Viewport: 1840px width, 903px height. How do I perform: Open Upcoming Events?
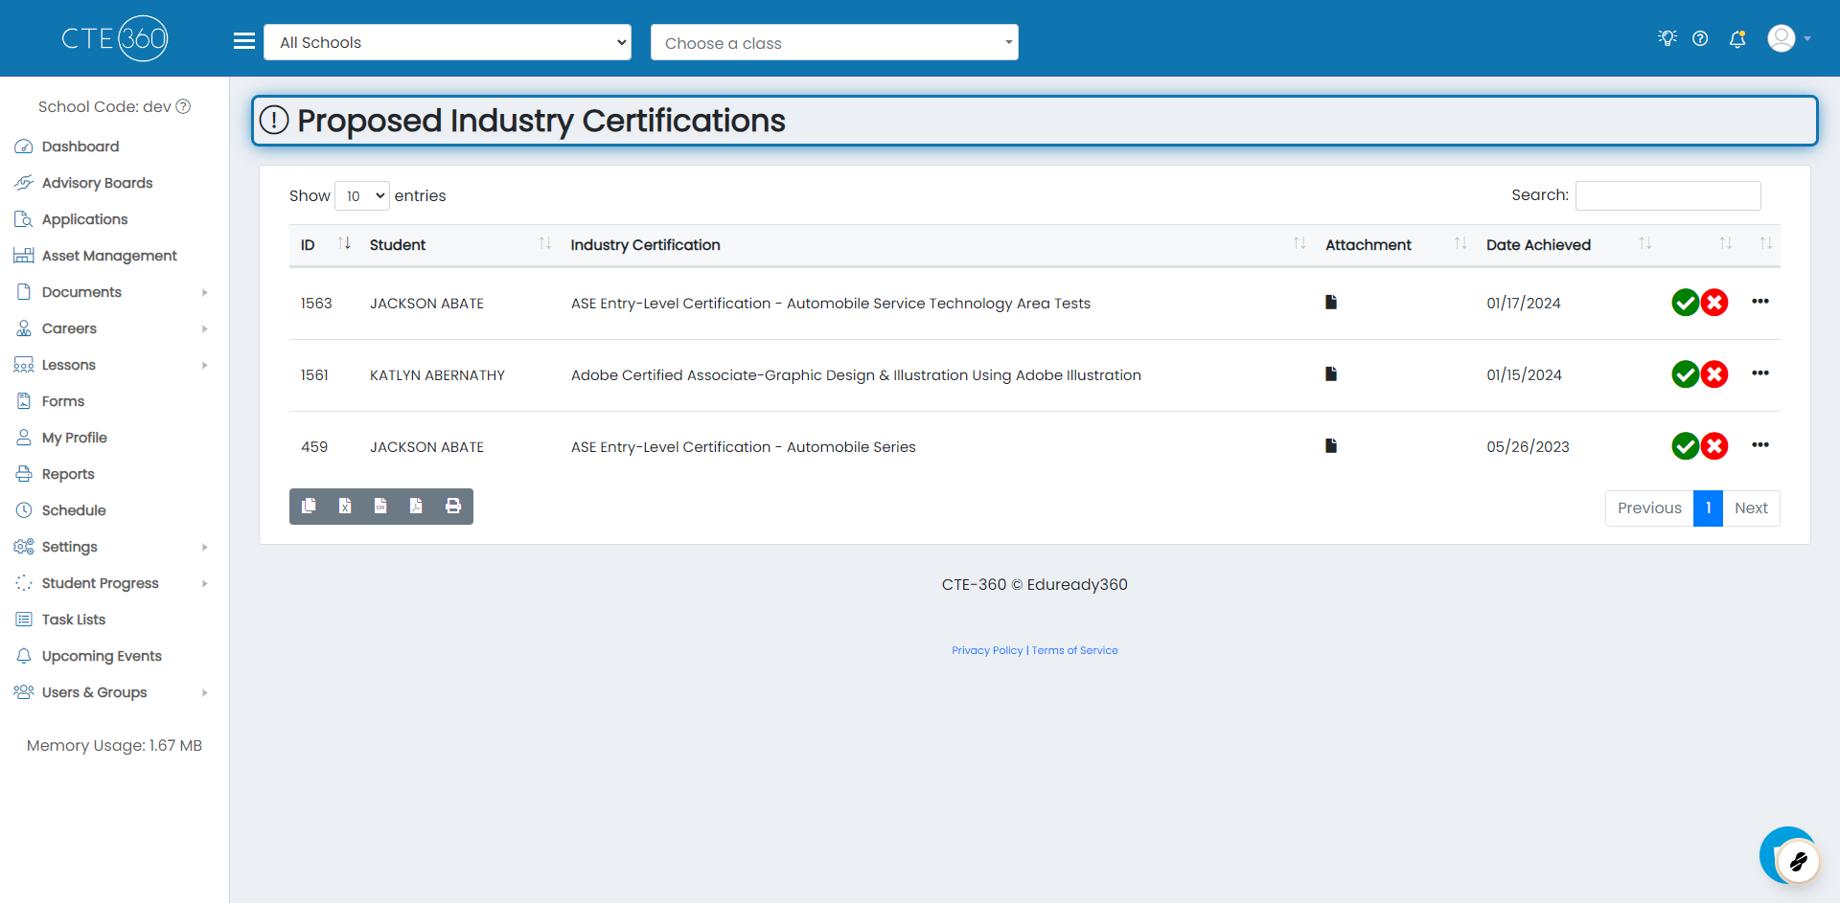point(102,656)
